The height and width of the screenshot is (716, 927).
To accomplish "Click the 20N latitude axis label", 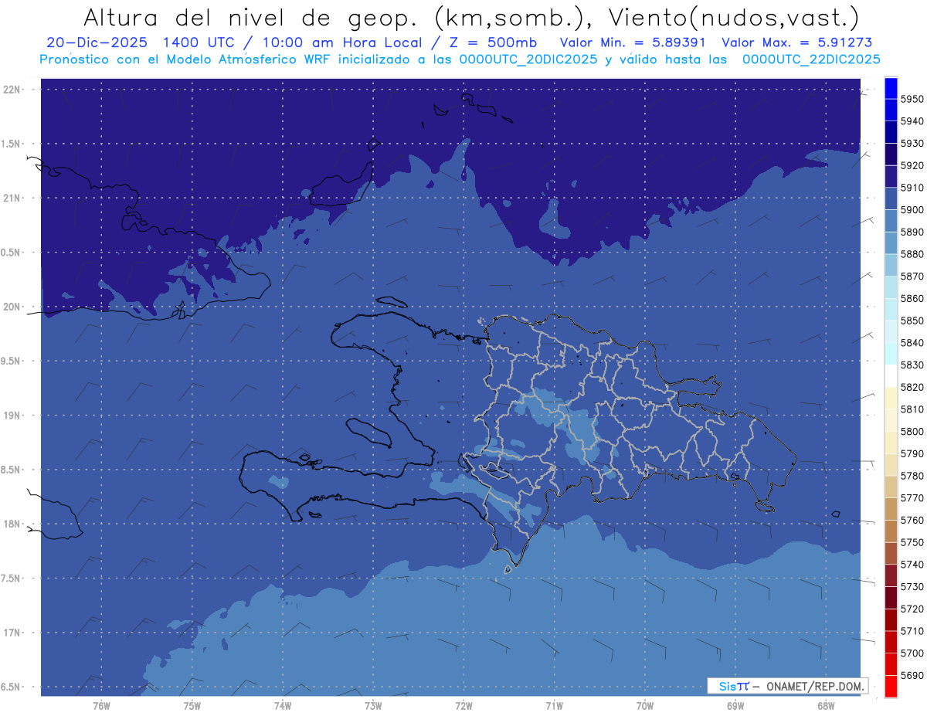I will coord(12,307).
